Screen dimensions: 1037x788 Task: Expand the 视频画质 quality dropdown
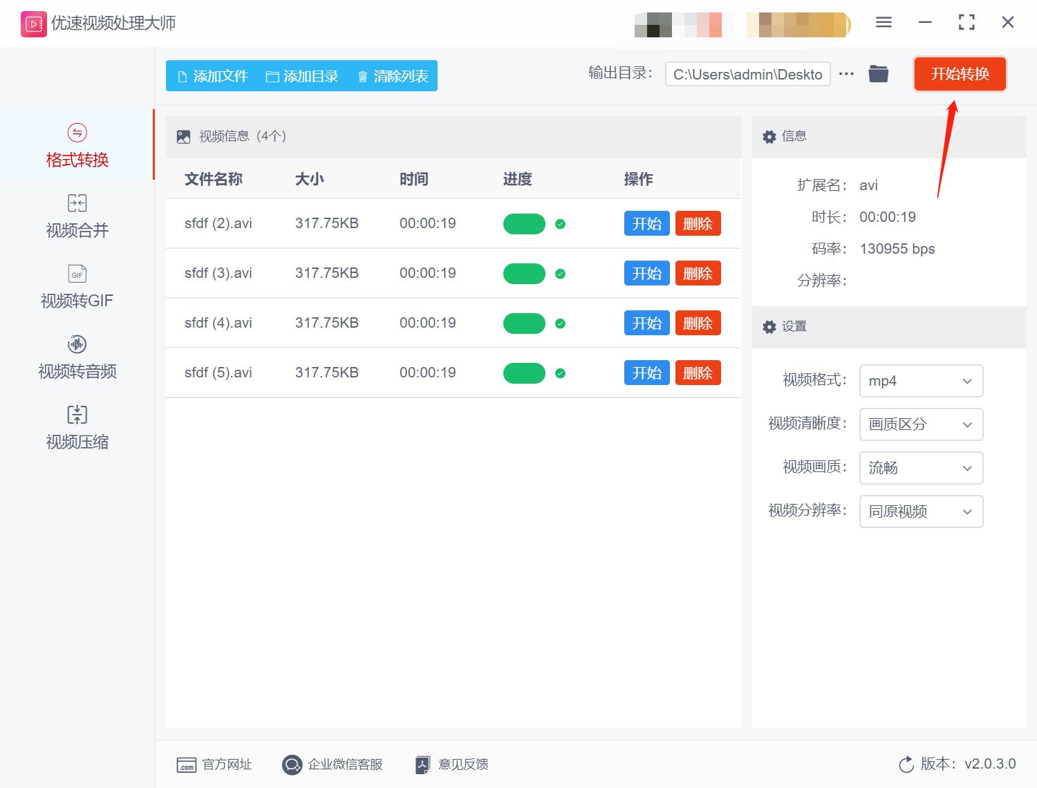pos(920,468)
